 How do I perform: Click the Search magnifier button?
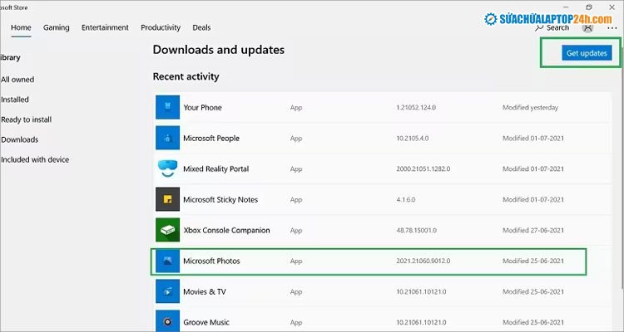tap(552, 27)
